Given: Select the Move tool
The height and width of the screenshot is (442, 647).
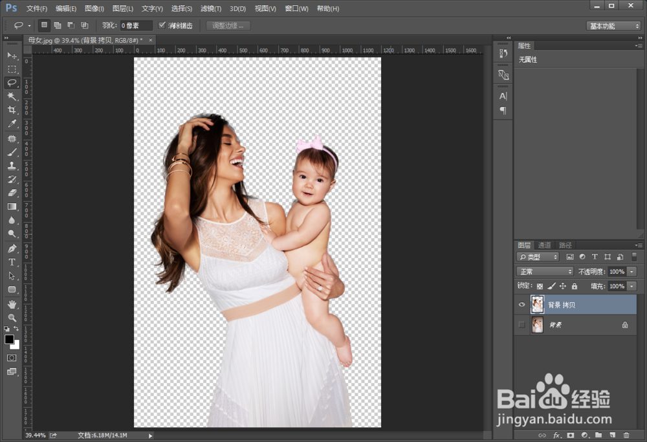Looking at the screenshot, I should pyautogui.click(x=12, y=55).
